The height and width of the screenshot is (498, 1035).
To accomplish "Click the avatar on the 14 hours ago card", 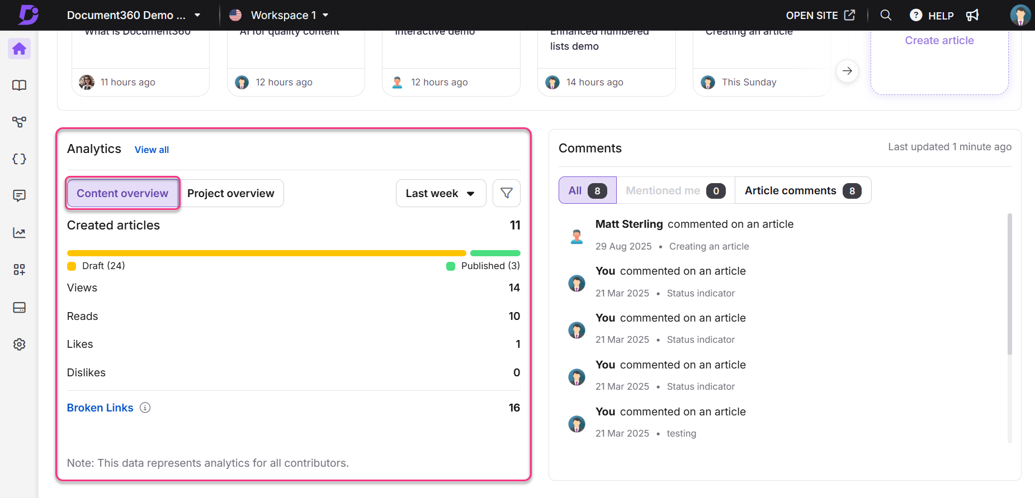I will click(552, 83).
